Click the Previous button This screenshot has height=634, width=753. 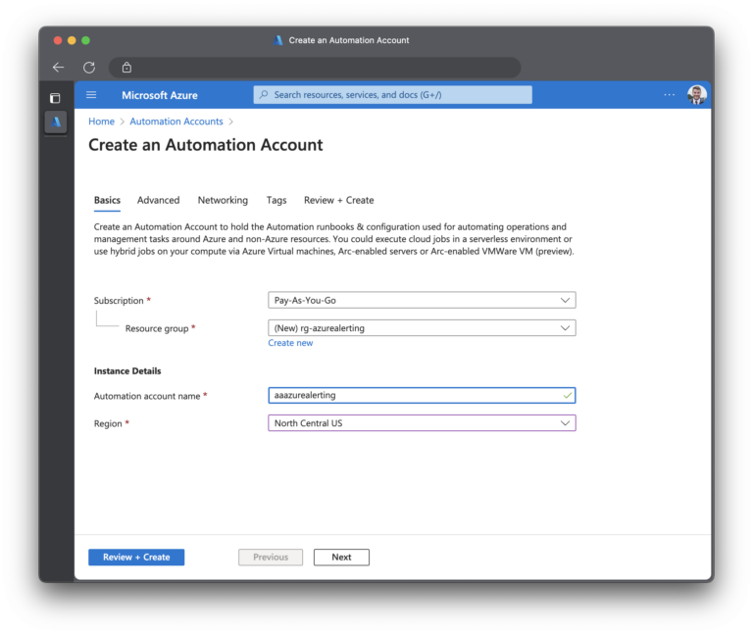[271, 558]
